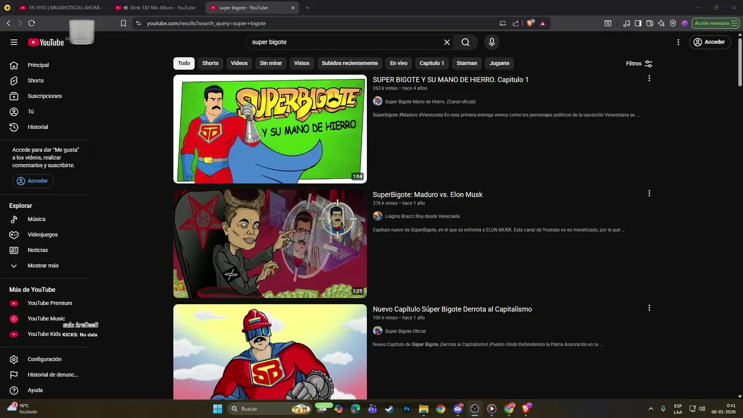The height and width of the screenshot is (418, 743).
Task: Click the Acceder button in the sidebar
Action: [x=33, y=181]
